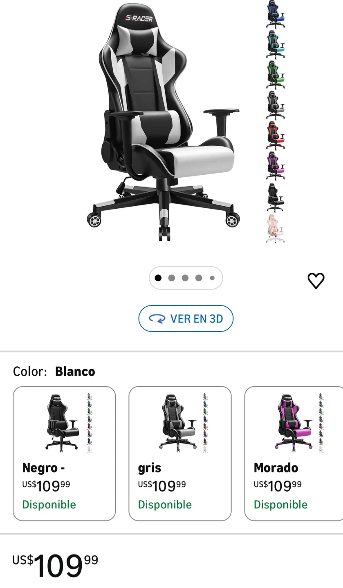Tap green chair in side strip
The width and height of the screenshot is (343, 588).
click(x=276, y=75)
